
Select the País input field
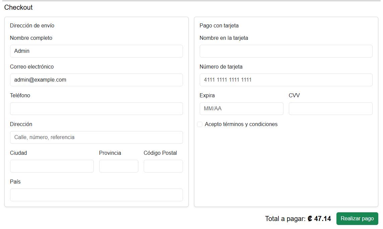[x=96, y=195]
